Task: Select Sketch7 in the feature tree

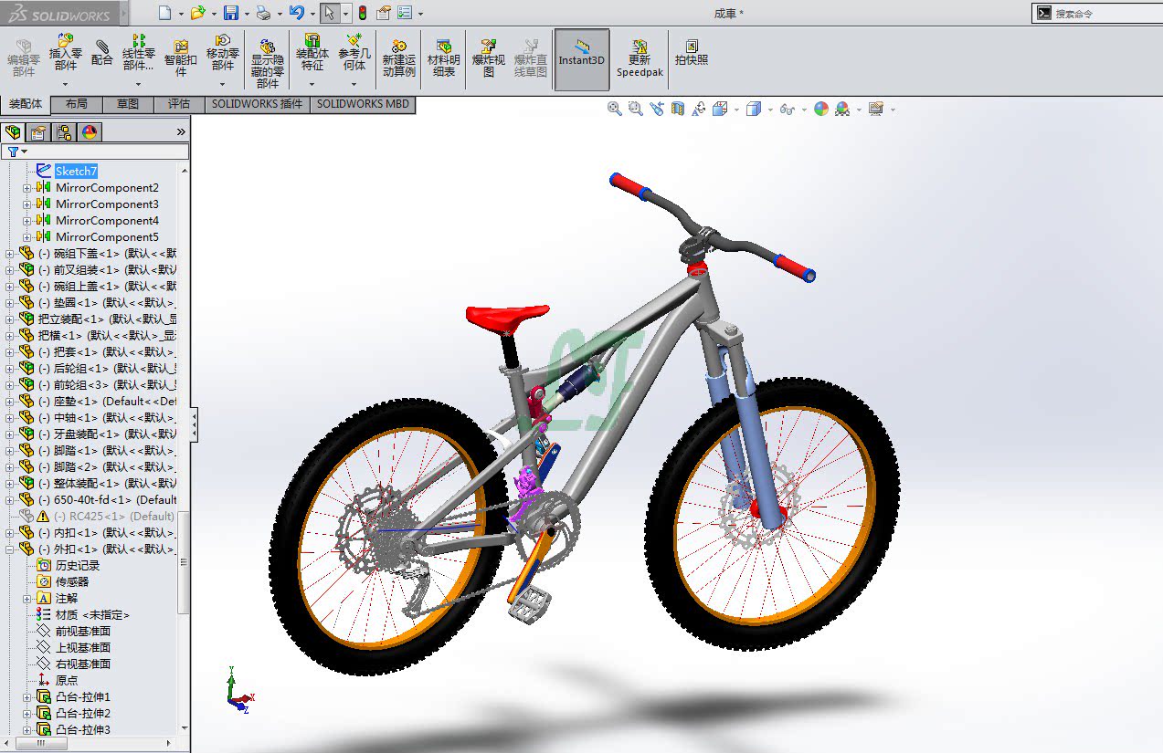Action: 76,172
